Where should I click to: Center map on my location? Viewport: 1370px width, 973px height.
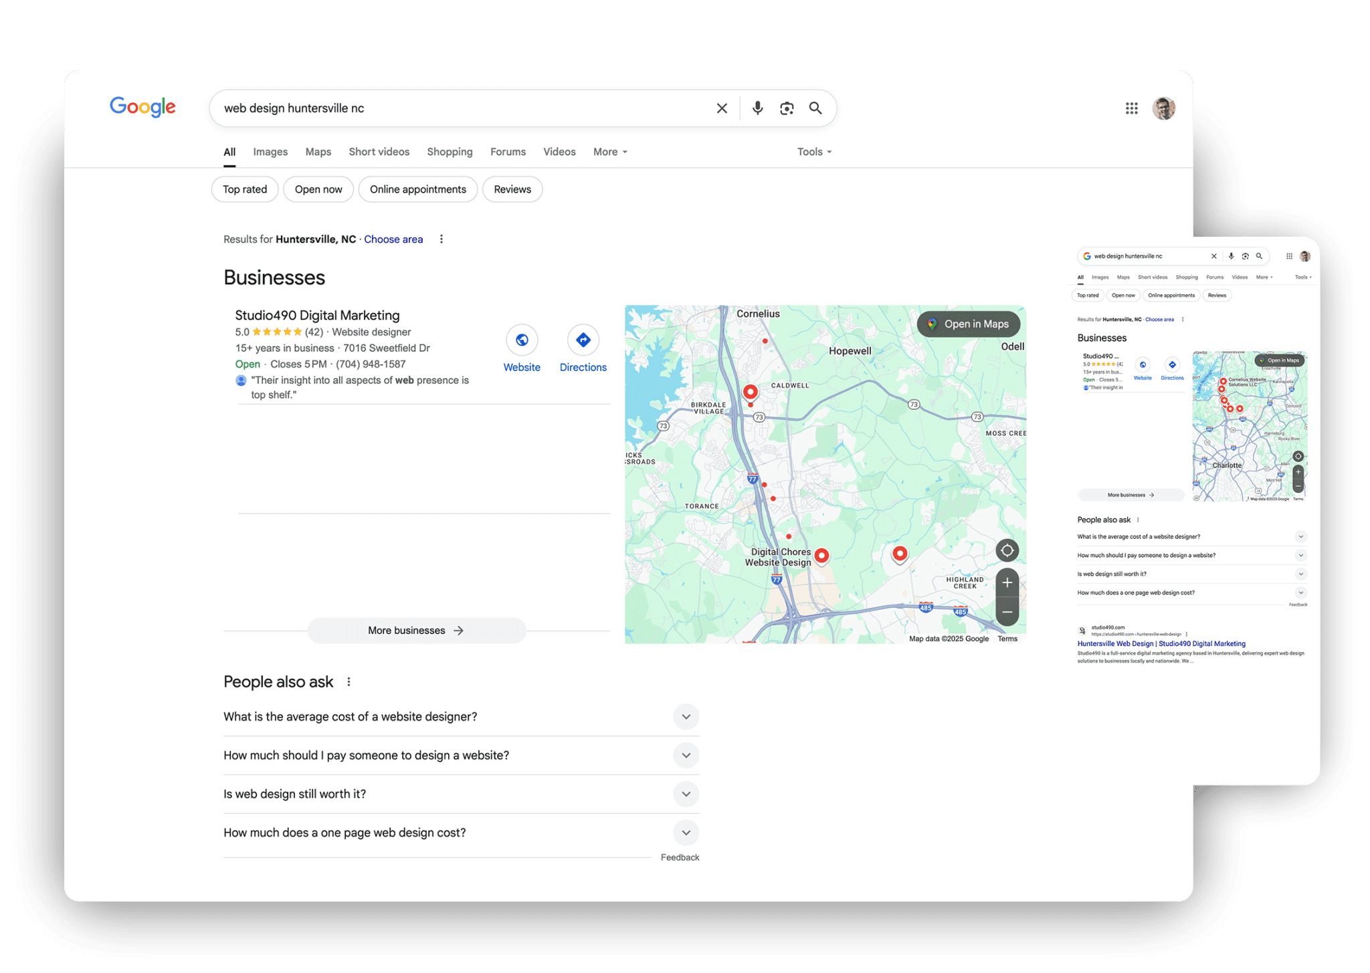[1007, 550]
